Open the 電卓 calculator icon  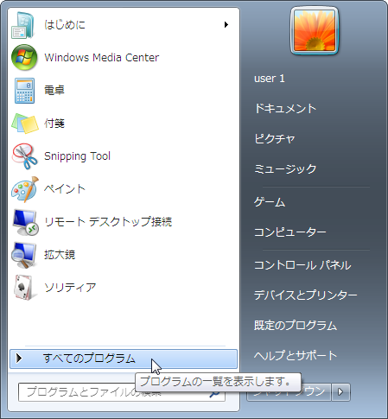(24, 91)
